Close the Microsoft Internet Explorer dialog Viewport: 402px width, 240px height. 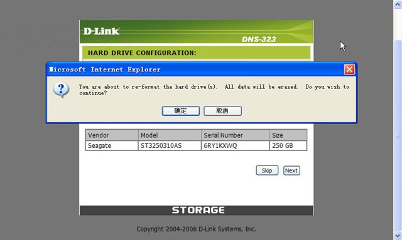click(349, 70)
